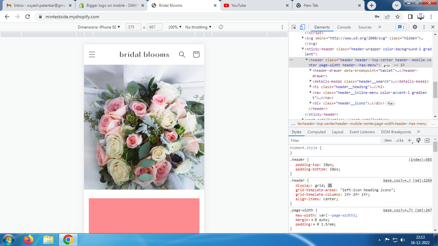The width and height of the screenshot is (438, 246).
Task: Open the grid editor icon beside display: grid
Action: click(x=330, y=185)
